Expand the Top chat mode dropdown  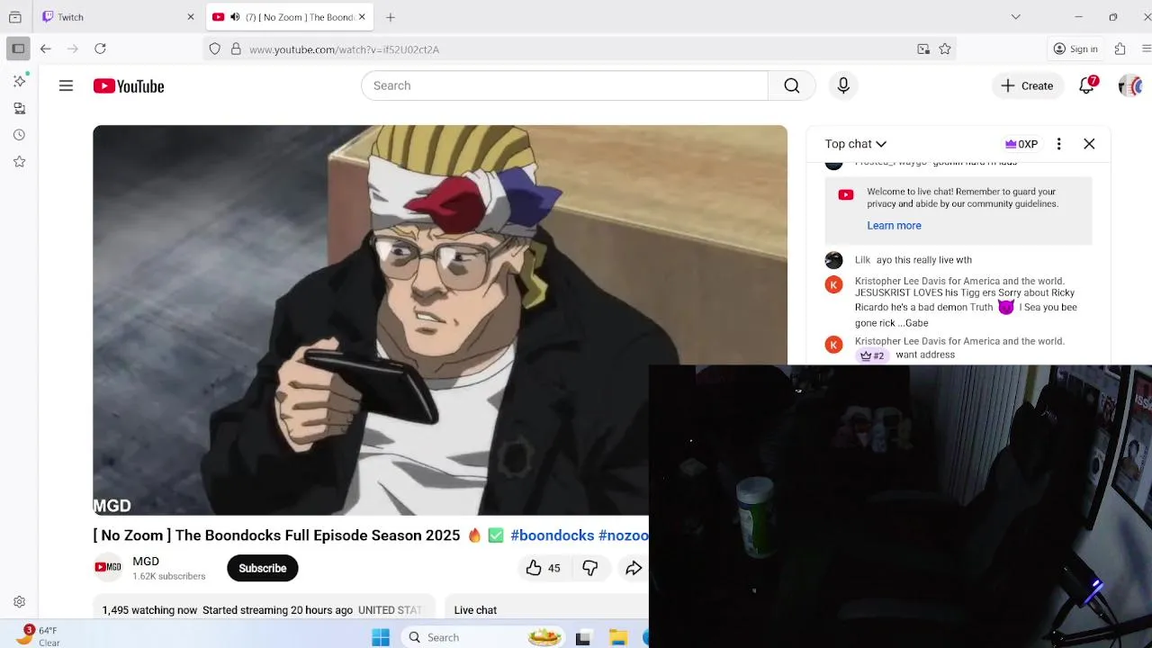[856, 144]
